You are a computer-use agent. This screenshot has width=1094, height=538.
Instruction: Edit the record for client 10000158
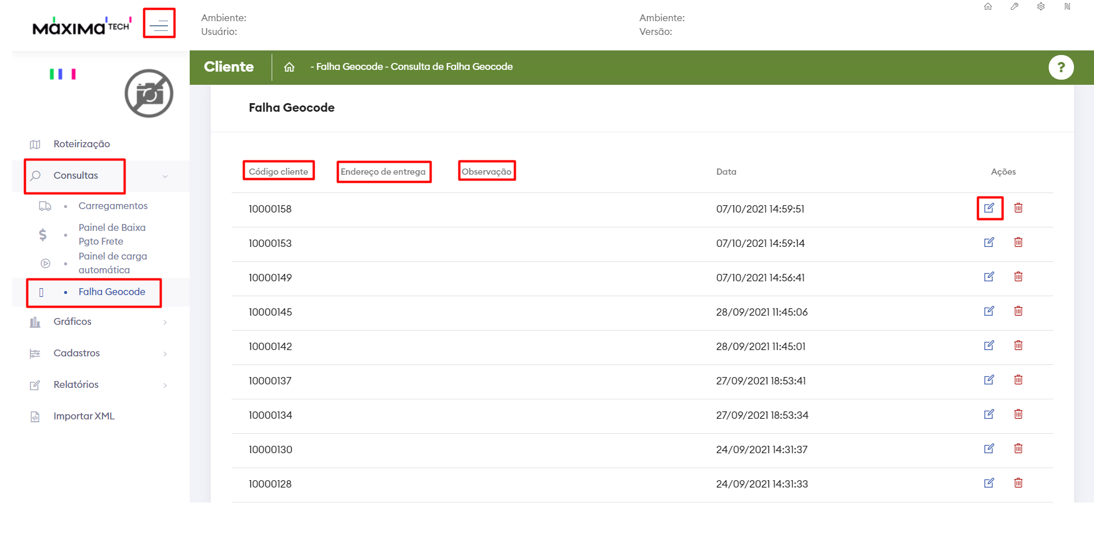989,208
